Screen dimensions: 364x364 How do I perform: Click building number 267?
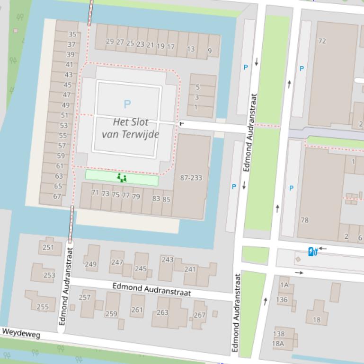tap(199, 315)
